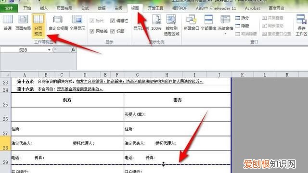The height and width of the screenshot is (173, 308).
Task: Enter 全屏显示 full screen mode
Action: coord(77,23)
